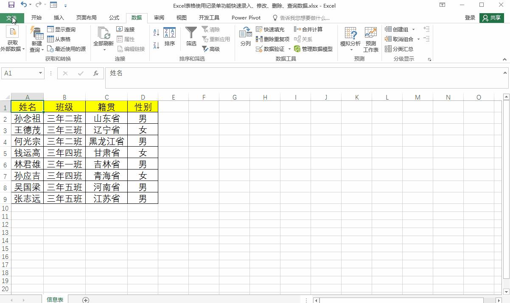Open the File (文件) menu tab
Screen dimensions: 510x303
(x=11, y=18)
